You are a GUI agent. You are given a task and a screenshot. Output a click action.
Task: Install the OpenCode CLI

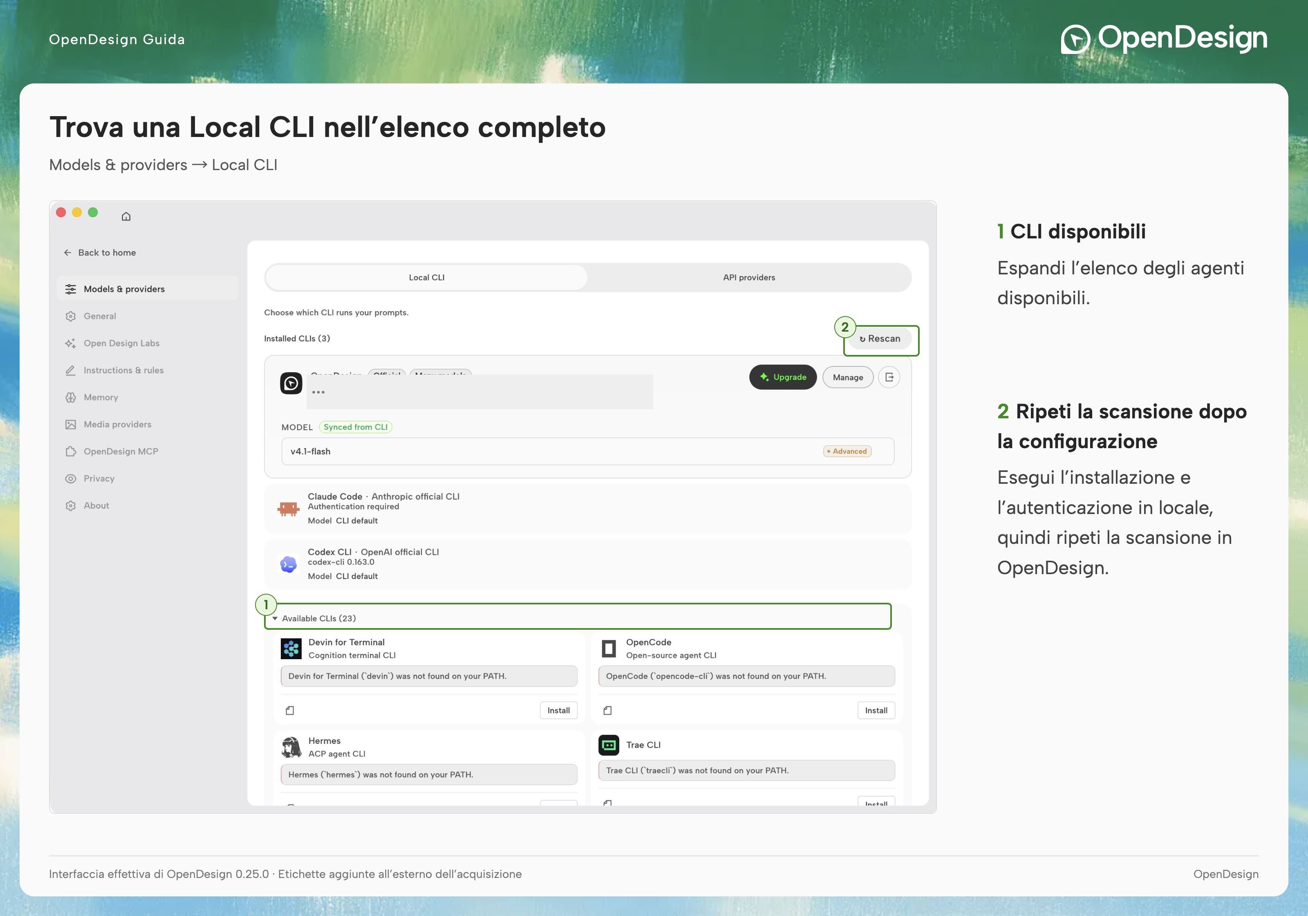click(876, 710)
